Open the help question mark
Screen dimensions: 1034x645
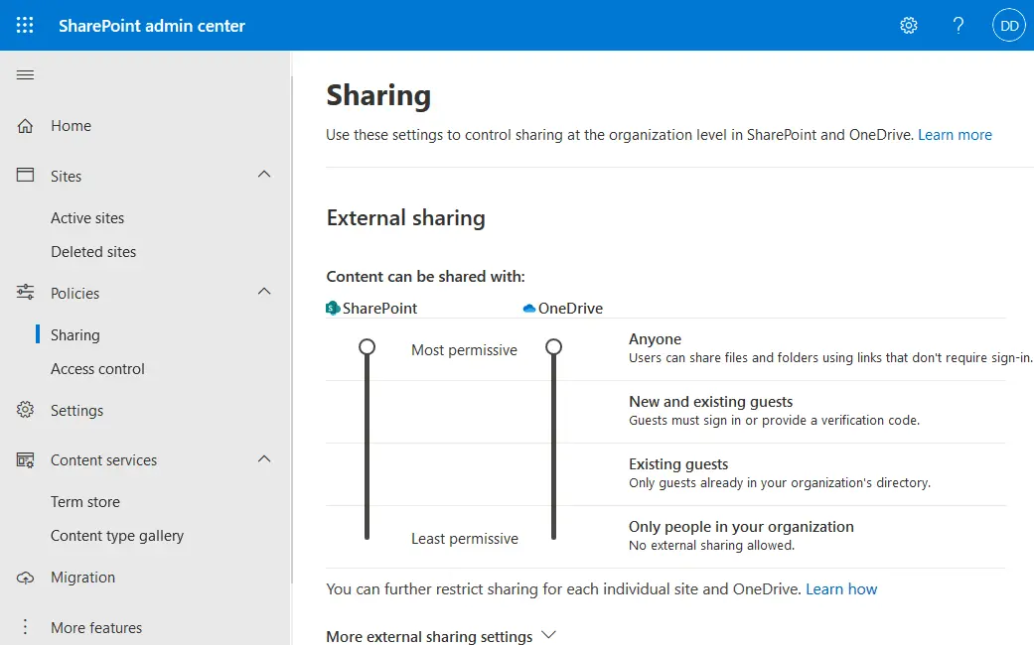[959, 25]
